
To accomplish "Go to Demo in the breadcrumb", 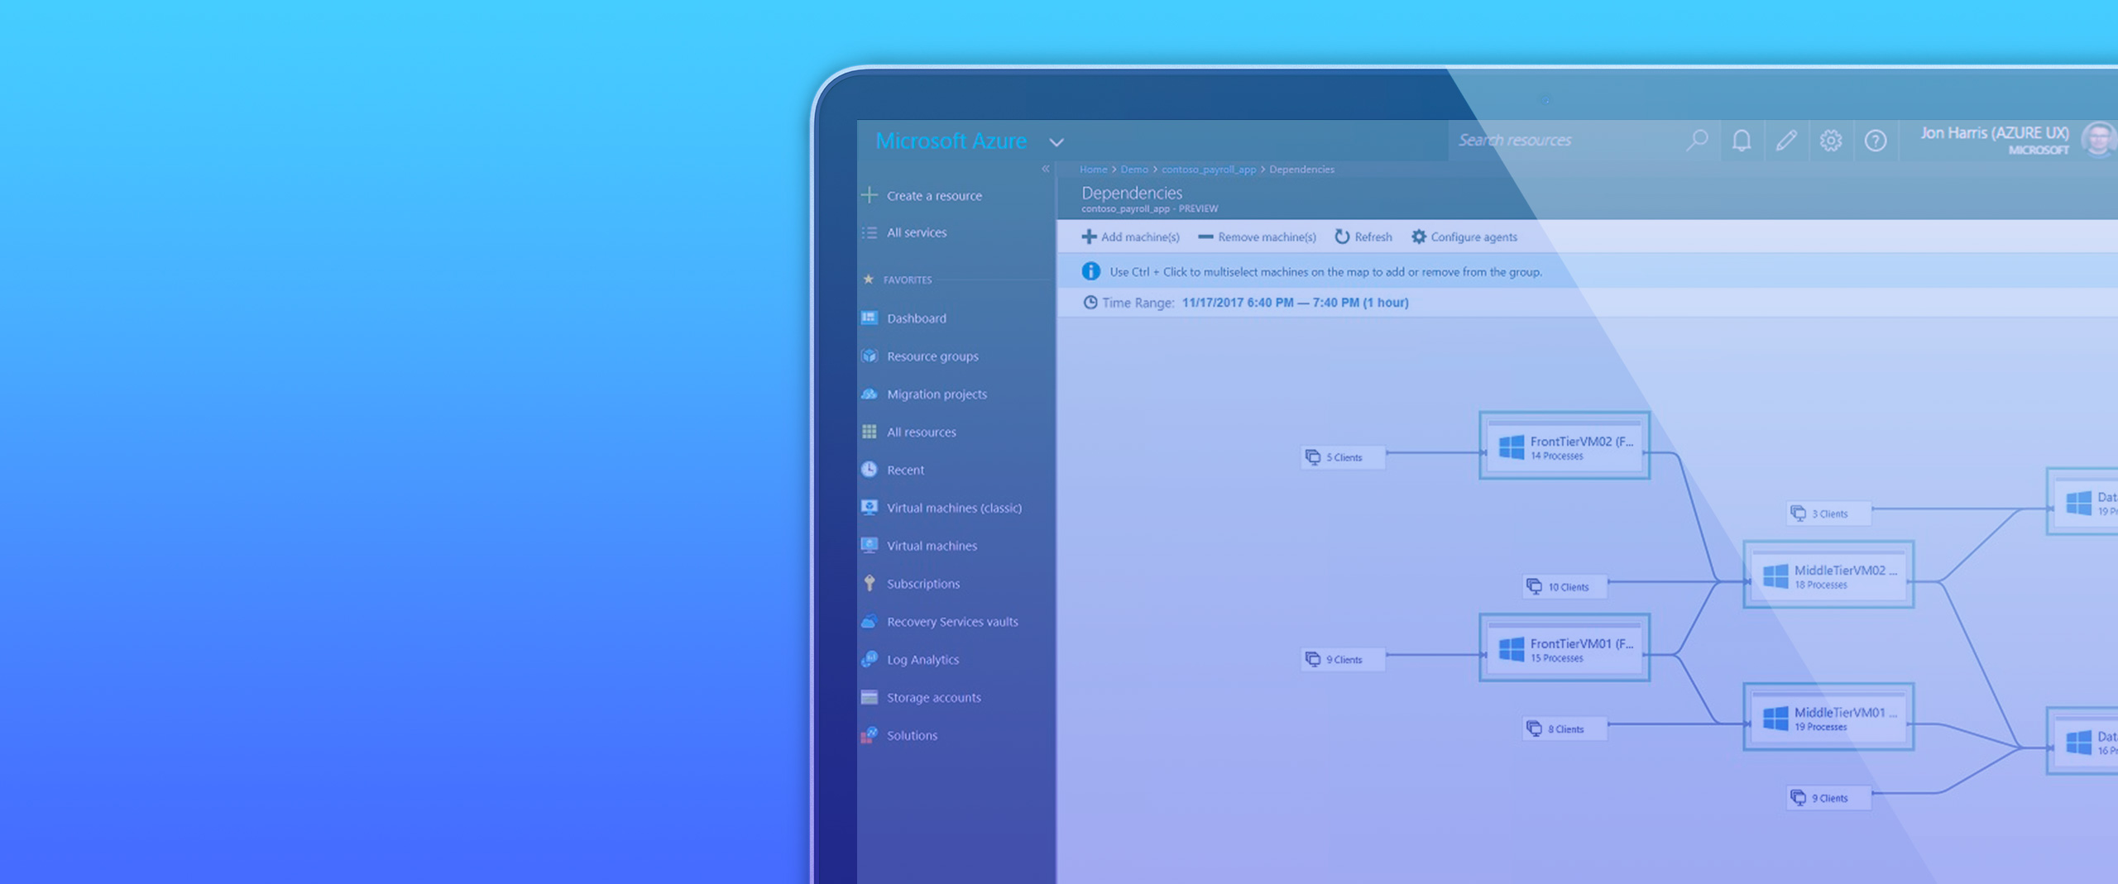I will pyautogui.click(x=1134, y=170).
